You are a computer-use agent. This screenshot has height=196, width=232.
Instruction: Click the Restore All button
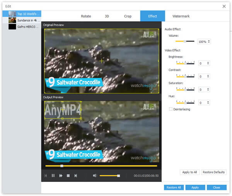pos(174,187)
